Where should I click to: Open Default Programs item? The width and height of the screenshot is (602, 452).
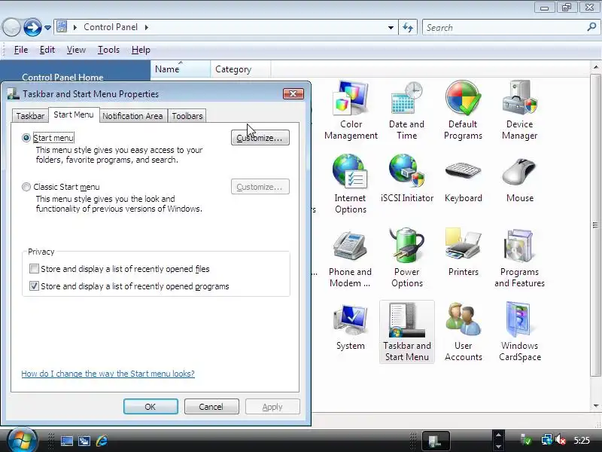pyautogui.click(x=463, y=110)
